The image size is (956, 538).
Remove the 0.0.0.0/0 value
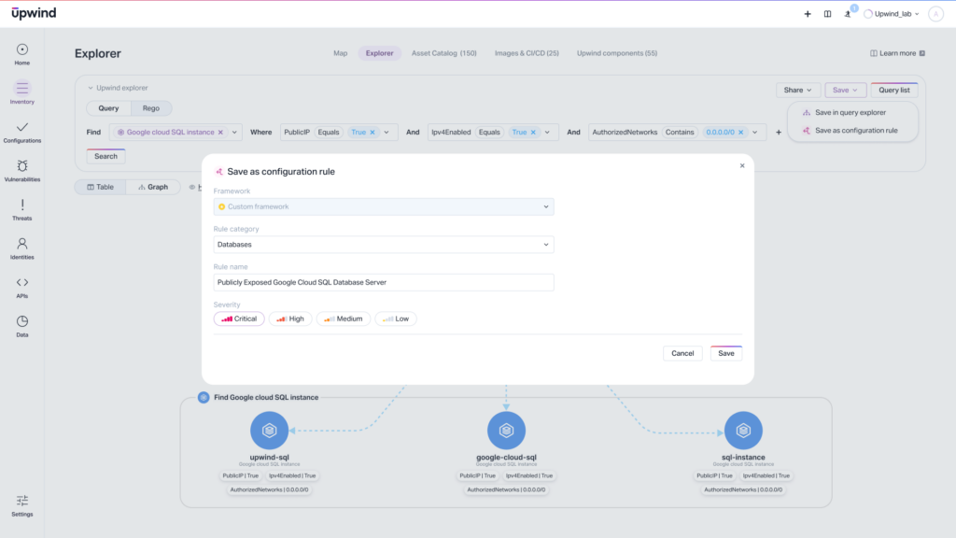(x=740, y=133)
